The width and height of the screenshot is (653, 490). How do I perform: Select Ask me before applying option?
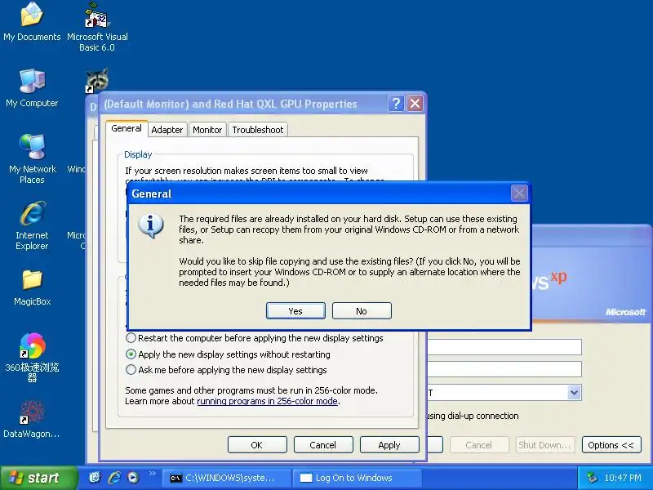[x=227, y=370]
